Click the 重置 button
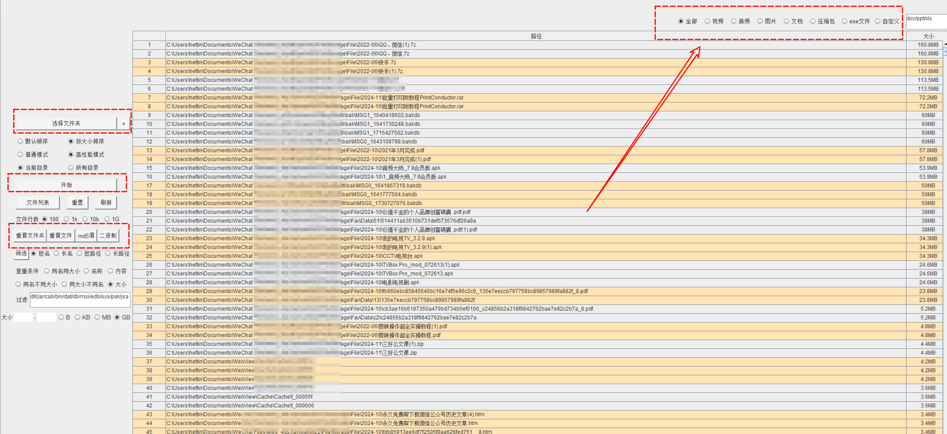The image size is (947, 434). click(77, 203)
